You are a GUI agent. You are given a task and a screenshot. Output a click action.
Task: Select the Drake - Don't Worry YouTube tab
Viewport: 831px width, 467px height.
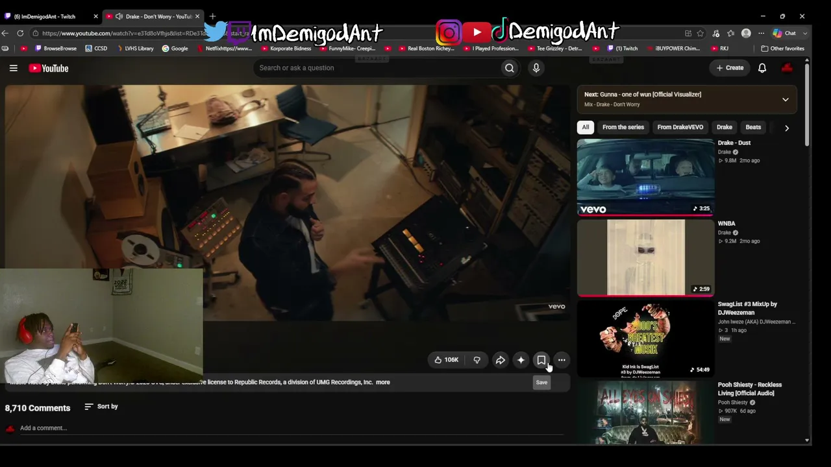coord(153,16)
